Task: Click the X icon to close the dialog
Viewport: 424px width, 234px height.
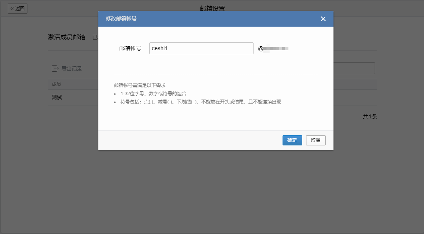Action: tap(323, 18)
